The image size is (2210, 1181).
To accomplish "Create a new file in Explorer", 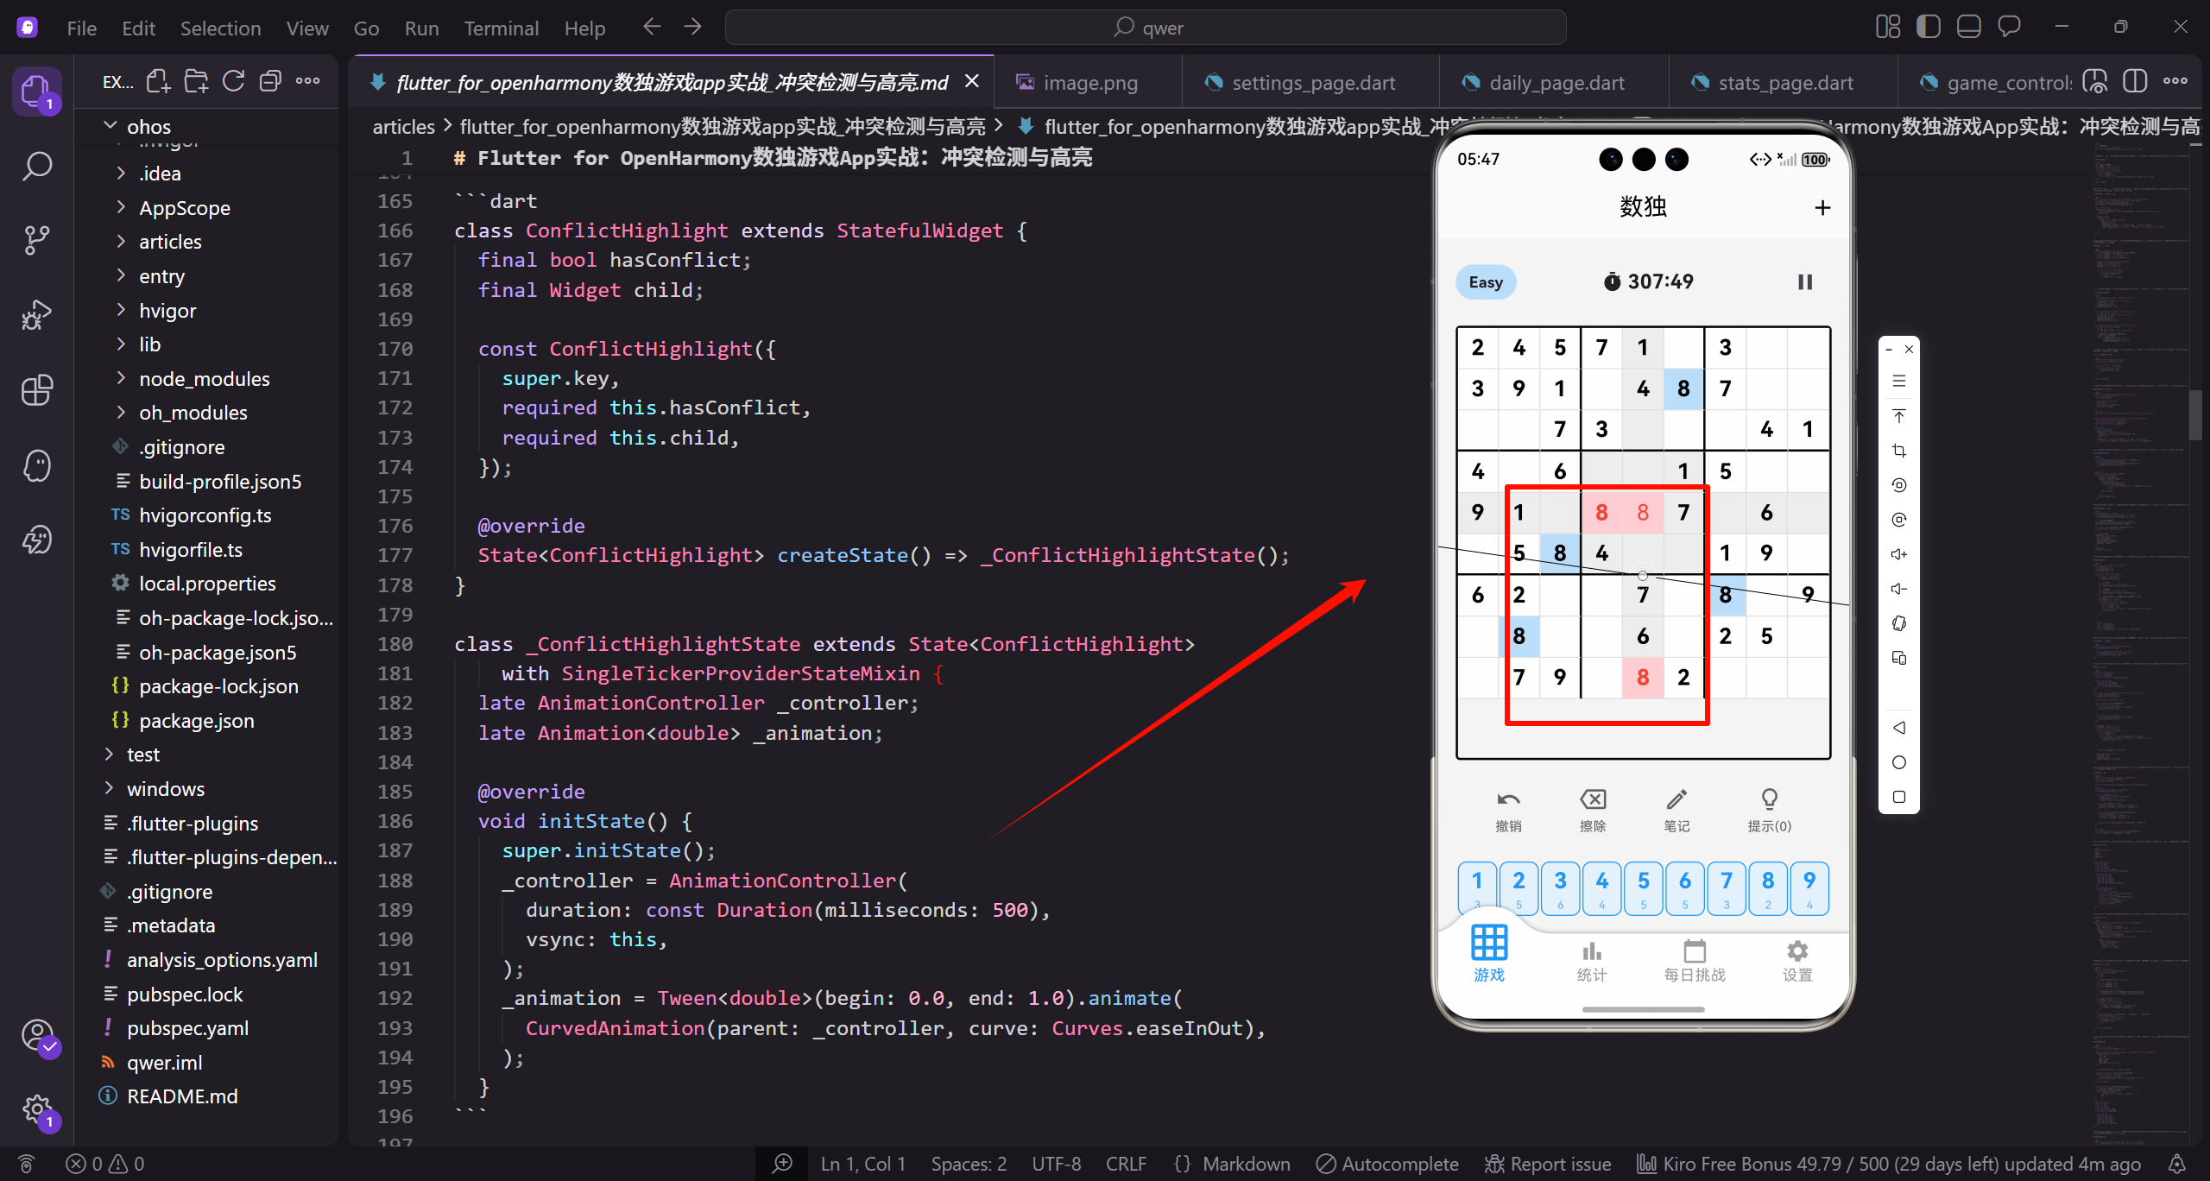I will click(158, 82).
